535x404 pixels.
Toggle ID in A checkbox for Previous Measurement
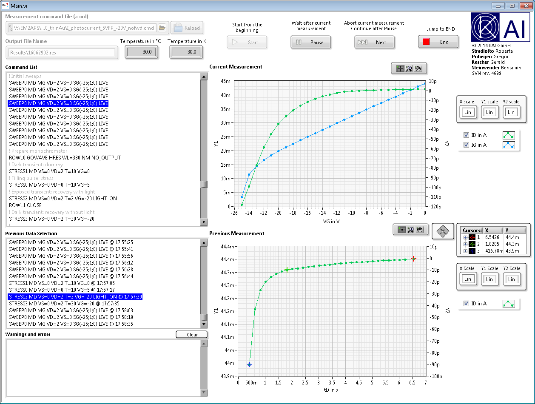click(x=466, y=304)
